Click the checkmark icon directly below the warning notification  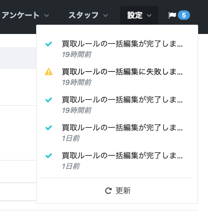pos(49,100)
